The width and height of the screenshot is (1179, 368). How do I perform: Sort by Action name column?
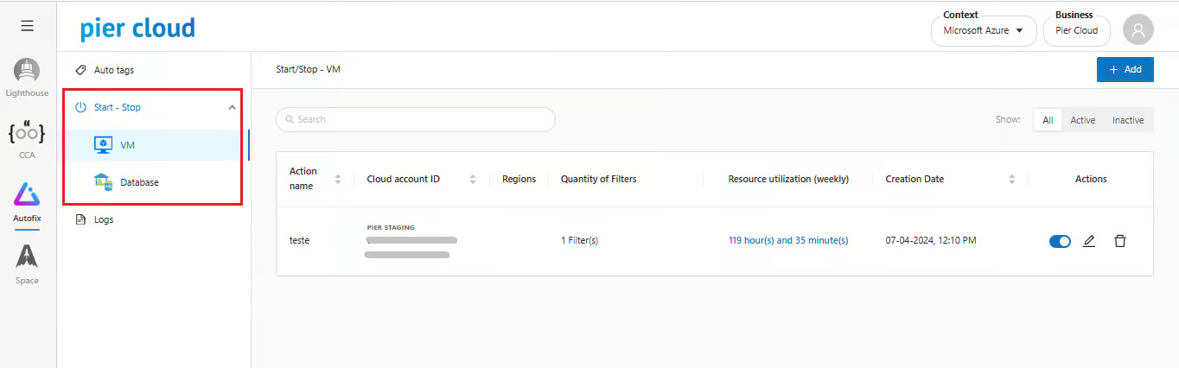tap(337, 180)
